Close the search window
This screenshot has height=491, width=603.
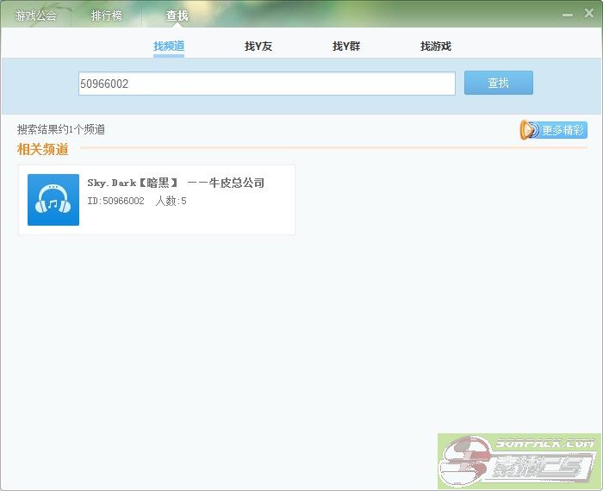point(589,13)
